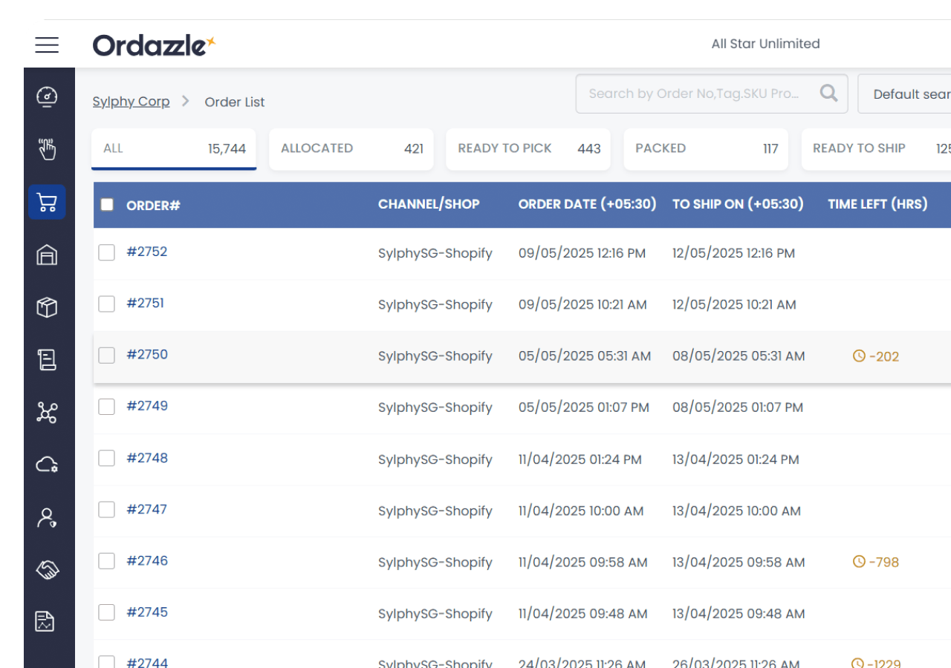This screenshot has height=668, width=951.
Task: Open the network nodes icon in sidebar
Action: (x=48, y=413)
